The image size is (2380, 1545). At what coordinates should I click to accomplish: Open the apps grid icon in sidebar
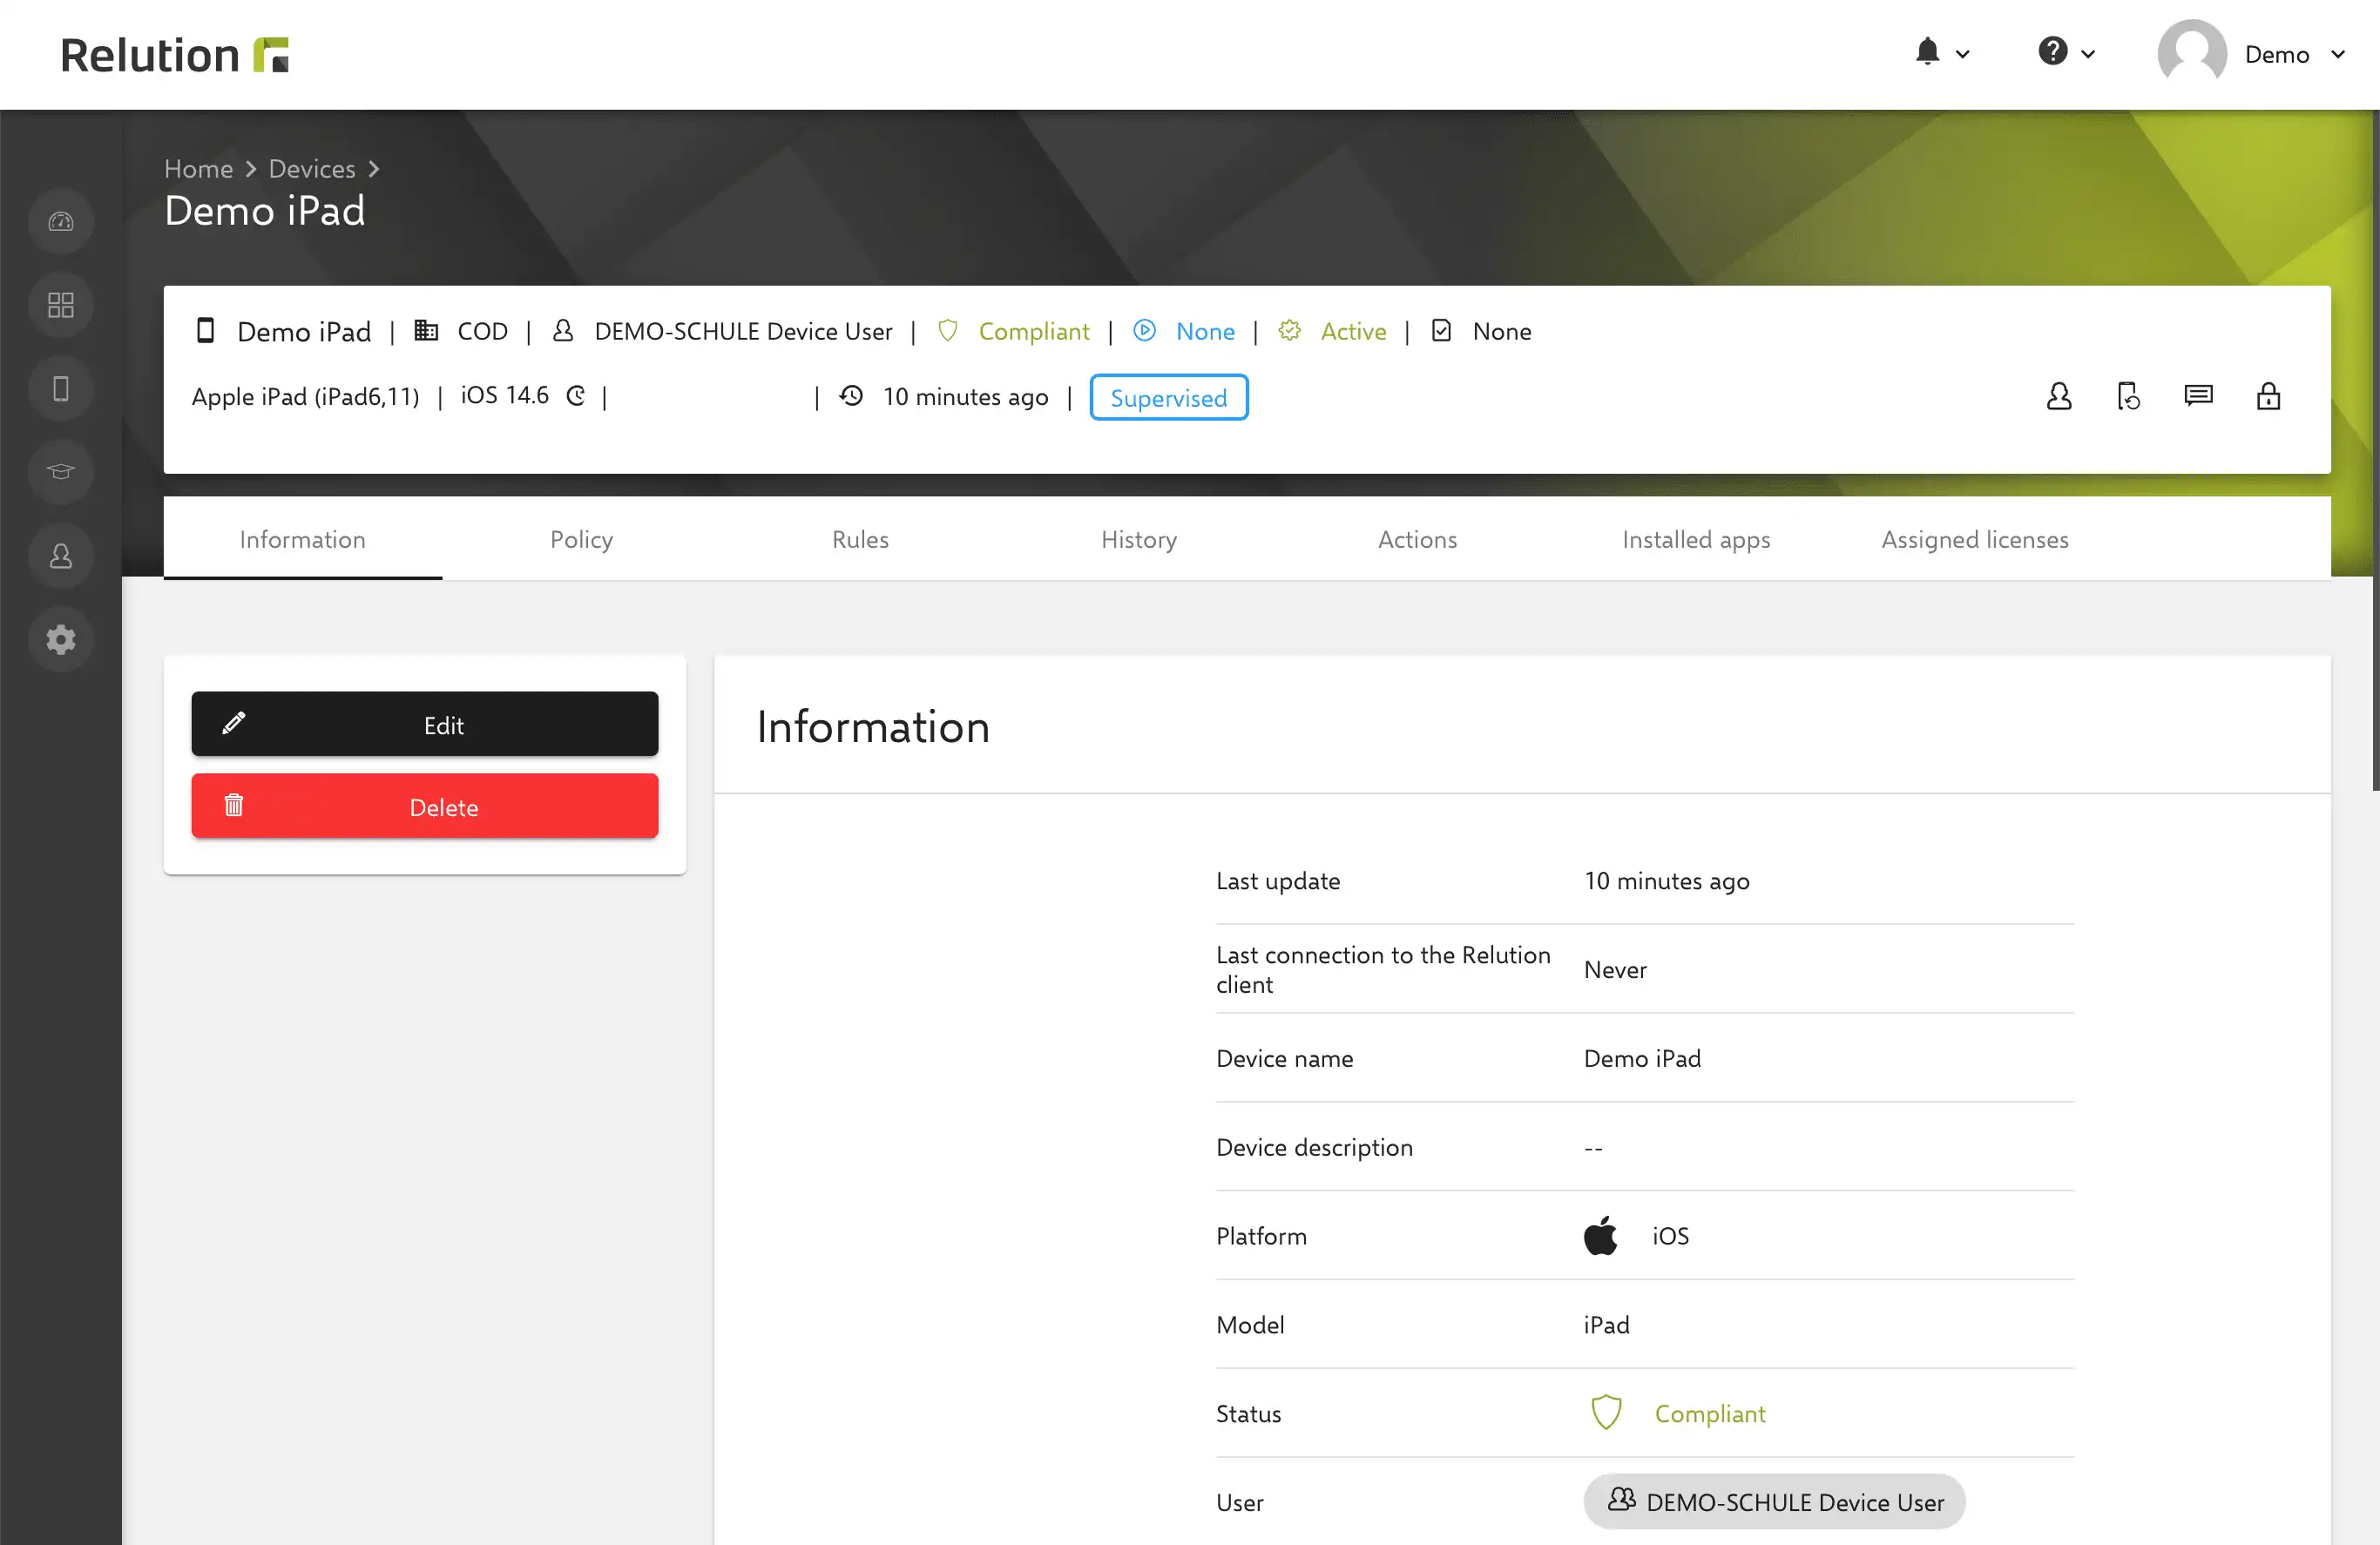[x=61, y=304]
